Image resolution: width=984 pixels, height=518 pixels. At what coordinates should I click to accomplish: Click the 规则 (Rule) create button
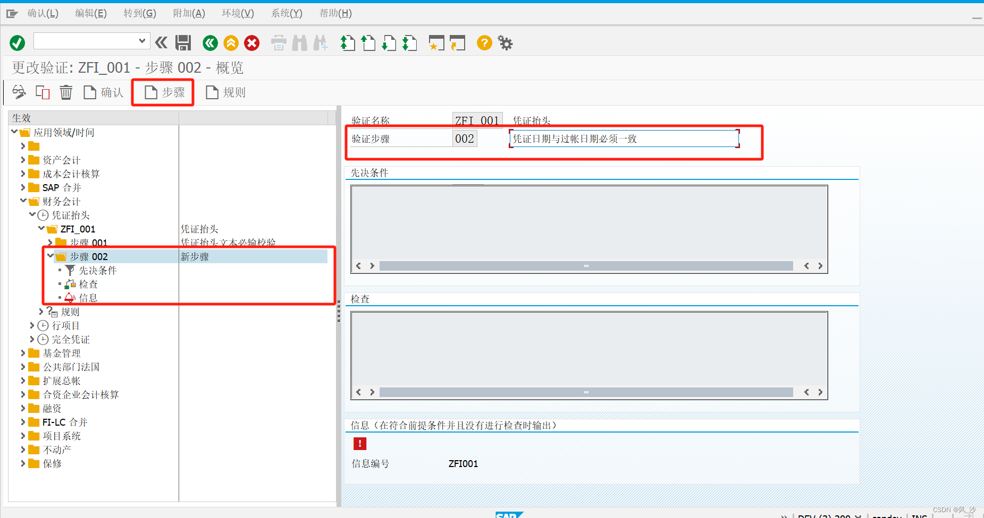(x=226, y=92)
